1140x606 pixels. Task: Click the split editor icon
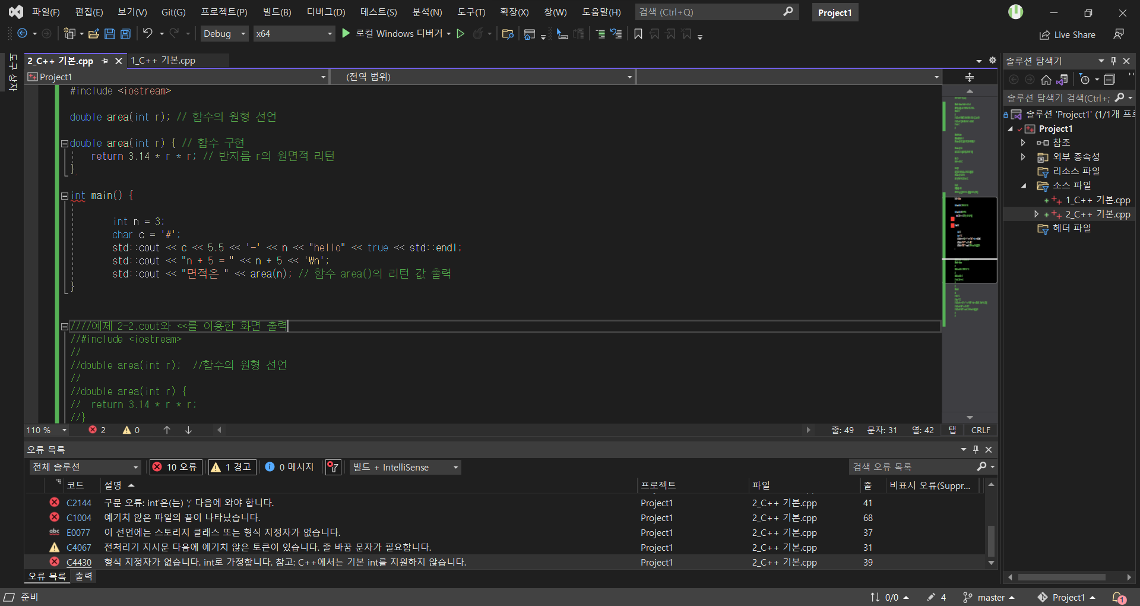970,77
